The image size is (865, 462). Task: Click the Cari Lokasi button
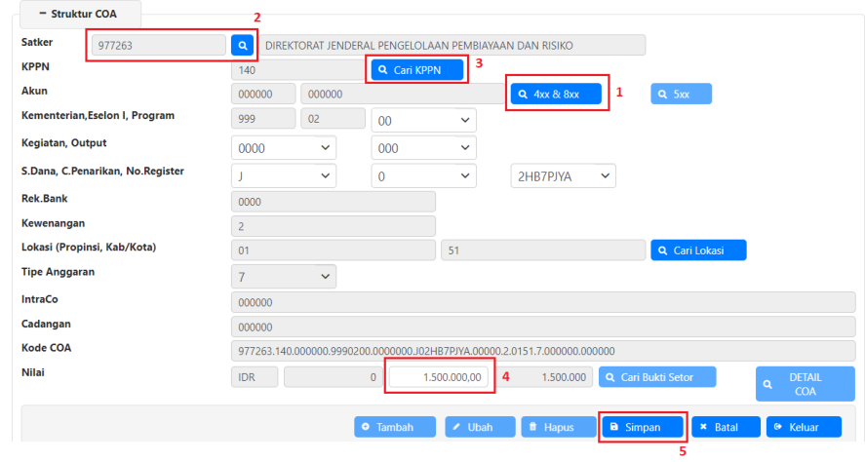(698, 250)
